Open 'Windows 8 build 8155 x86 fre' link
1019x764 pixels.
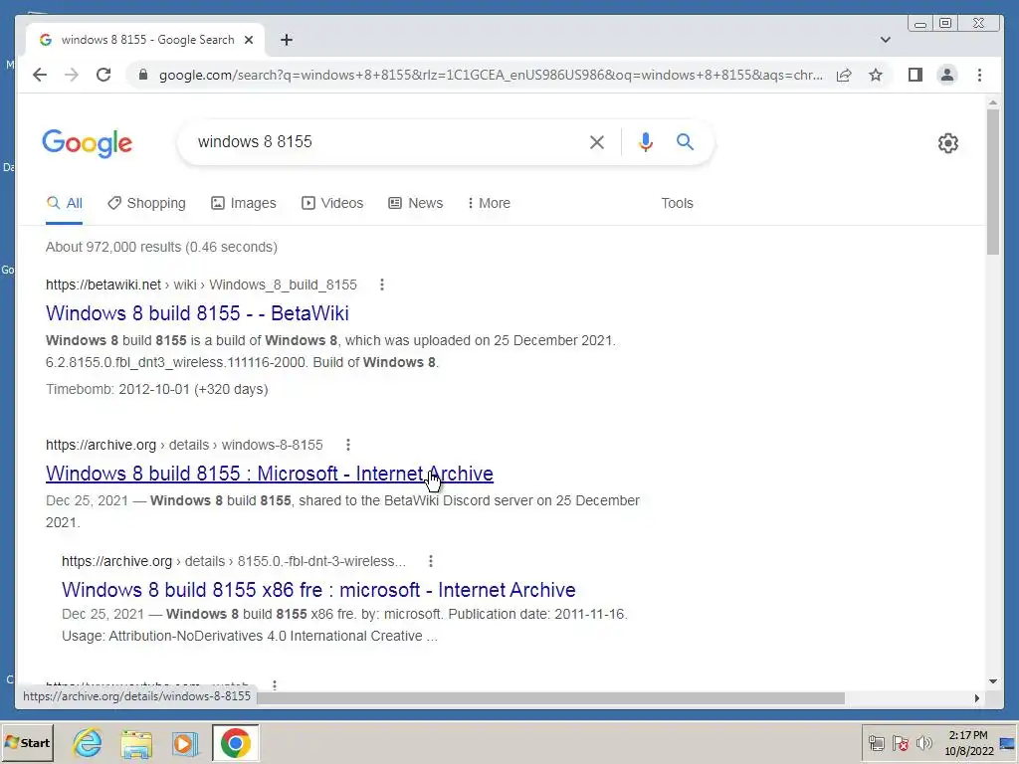318,590
